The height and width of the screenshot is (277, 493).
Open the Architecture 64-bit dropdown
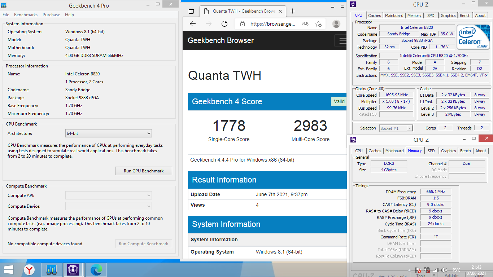(109, 133)
